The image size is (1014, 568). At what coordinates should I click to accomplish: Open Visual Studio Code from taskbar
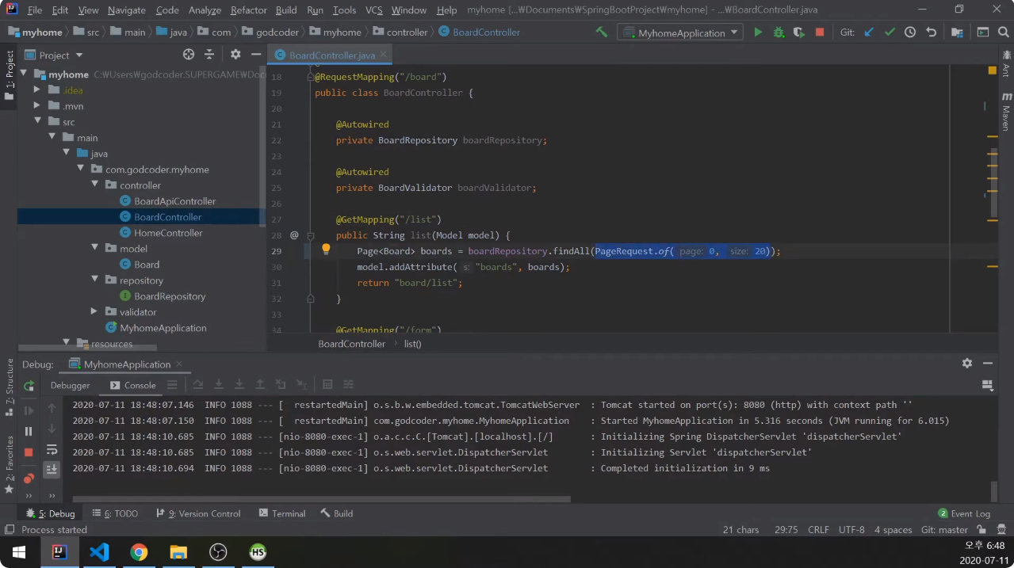(x=99, y=552)
